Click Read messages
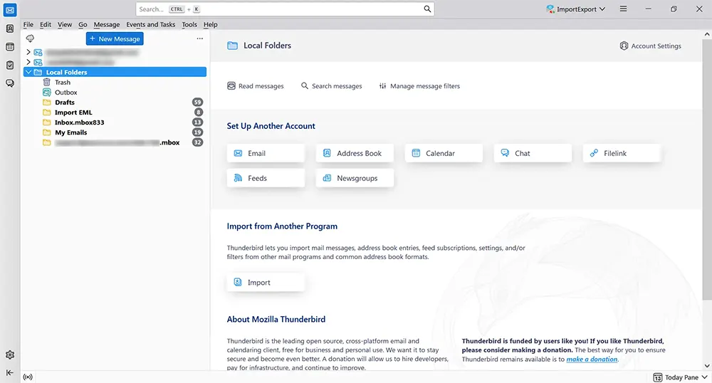 pyautogui.click(x=256, y=85)
